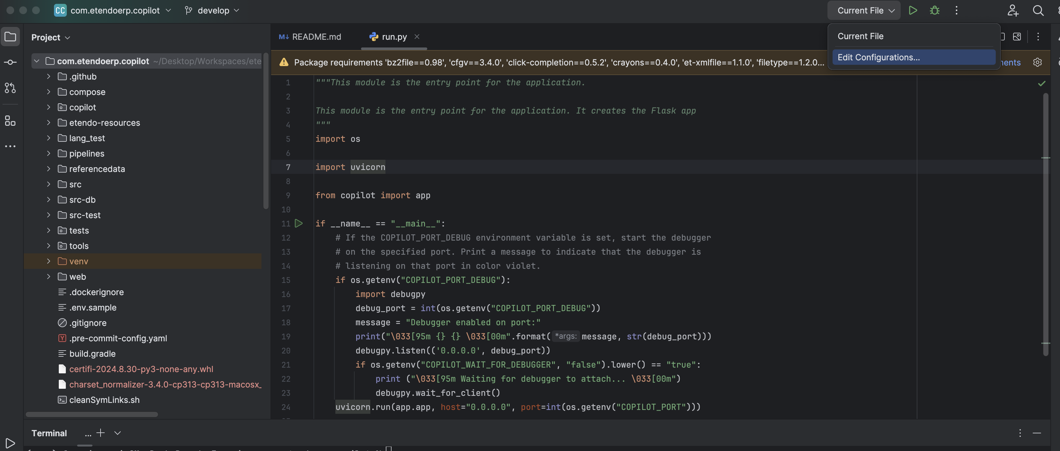Open the Commit tool window
1060x451 pixels.
[10, 63]
